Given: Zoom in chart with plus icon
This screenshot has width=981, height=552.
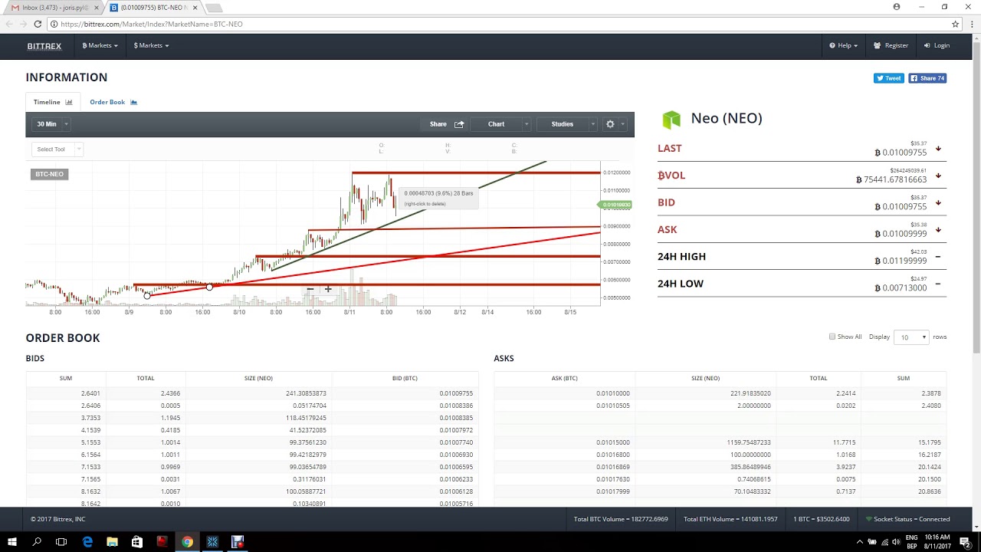Looking at the screenshot, I should coord(328,290).
